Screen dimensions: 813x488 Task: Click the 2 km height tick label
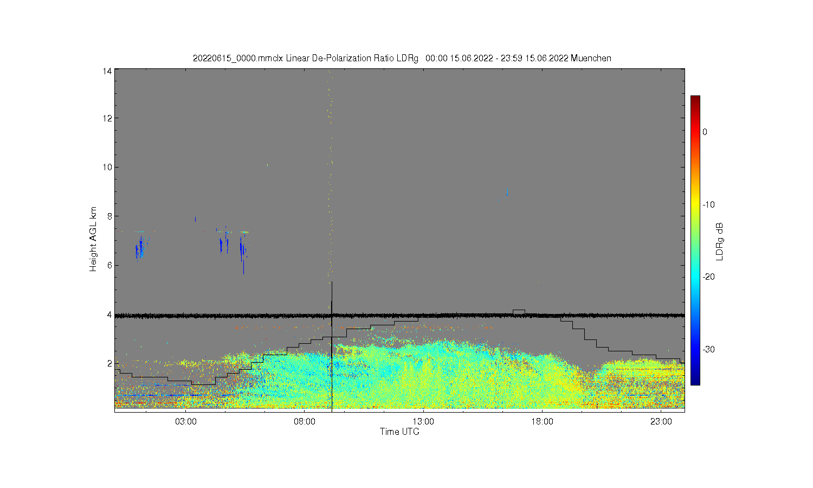[x=109, y=363]
